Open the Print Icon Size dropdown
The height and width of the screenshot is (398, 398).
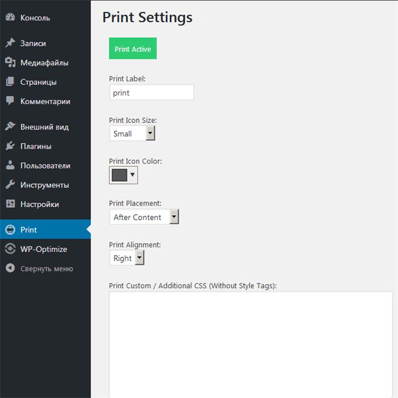[x=132, y=133]
